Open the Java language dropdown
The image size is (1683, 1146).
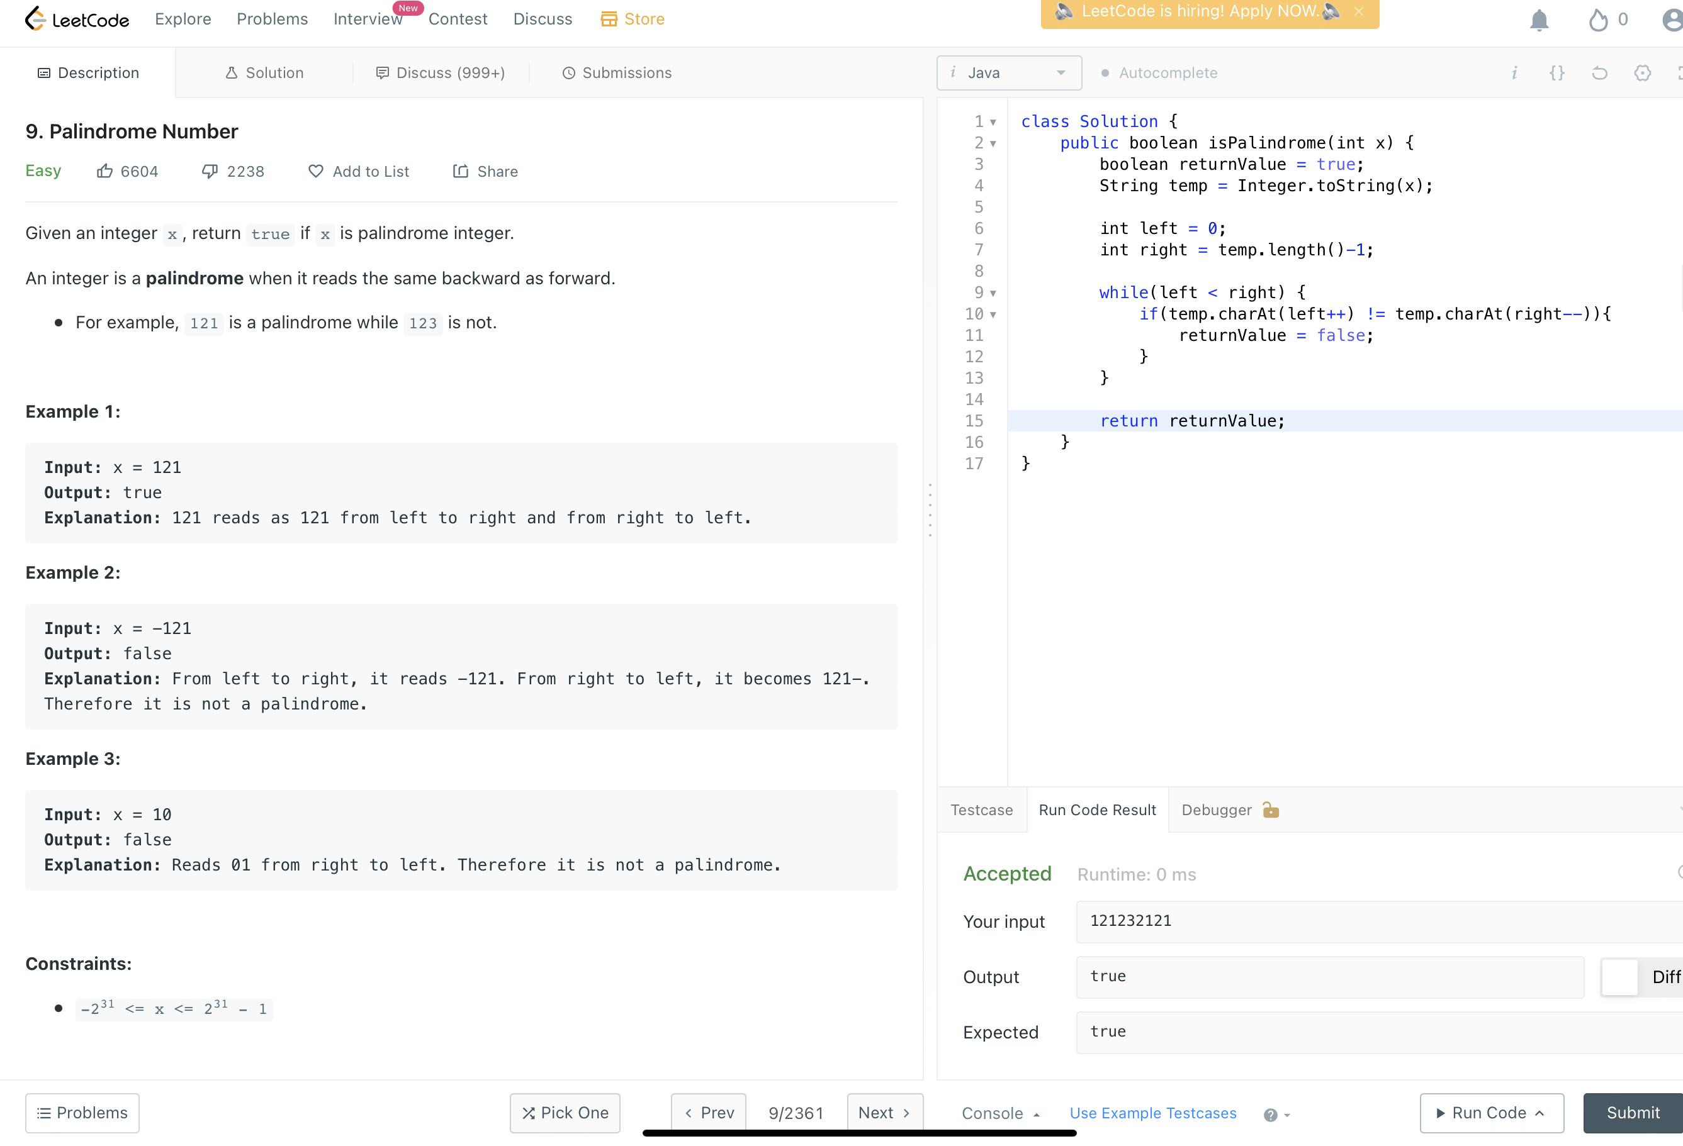[1009, 73]
